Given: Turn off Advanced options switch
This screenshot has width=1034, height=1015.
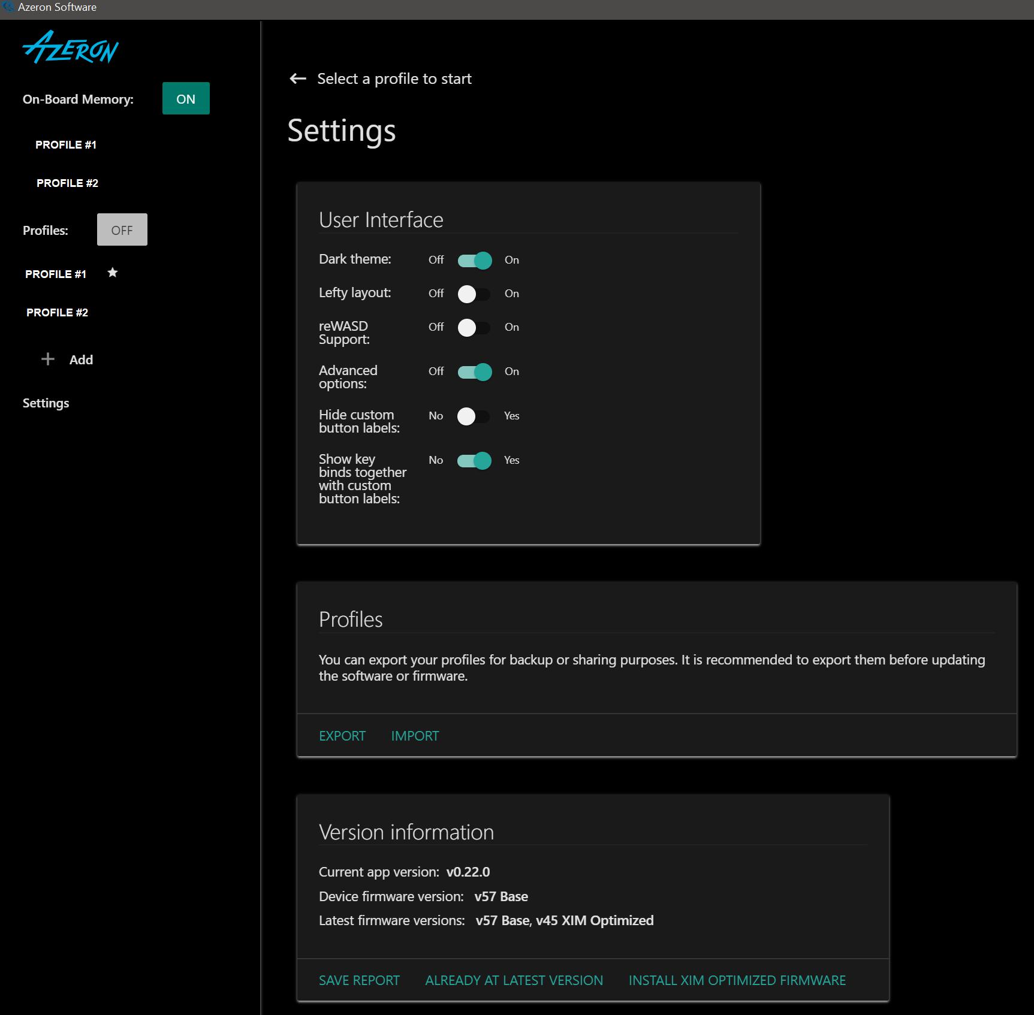Looking at the screenshot, I should click(475, 371).
